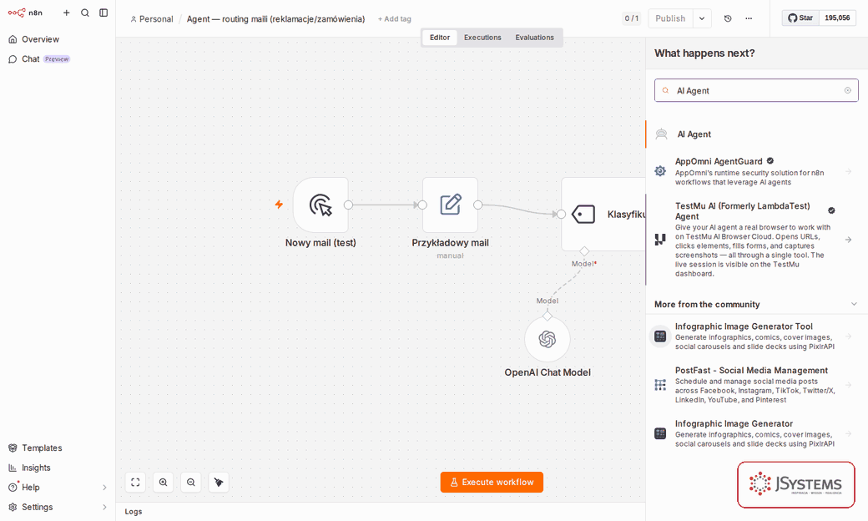868x521 pixels.
Task: Click the zoom to fit canvas icon
Action: (135, 483)
